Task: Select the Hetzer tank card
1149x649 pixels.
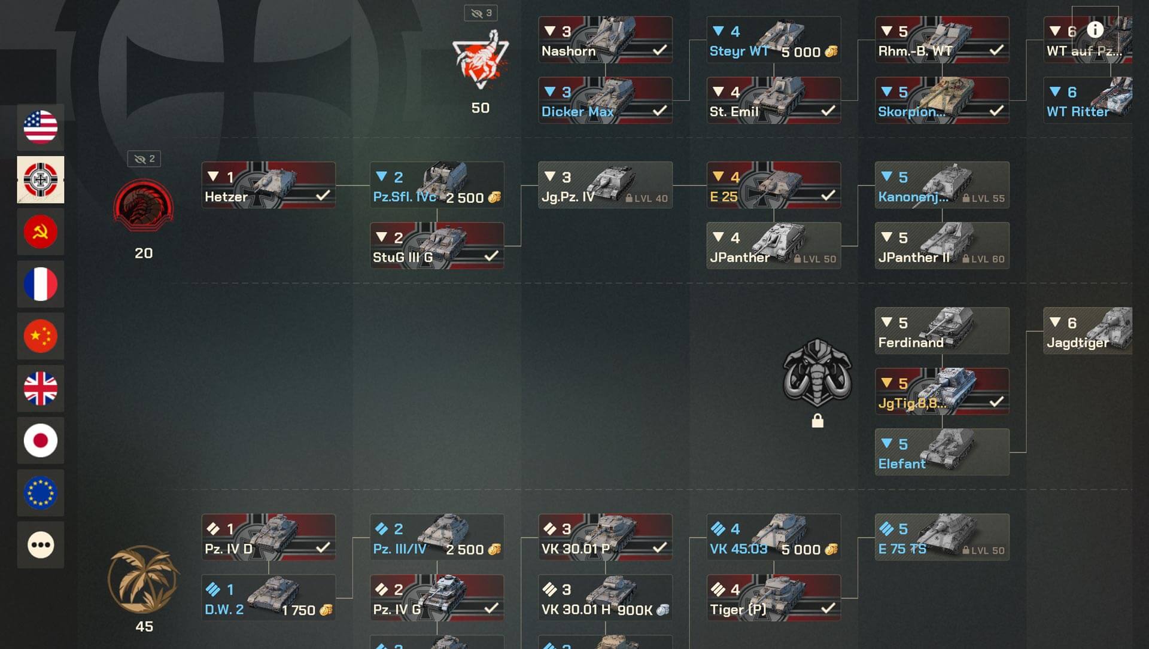Action: click(268, 185)
